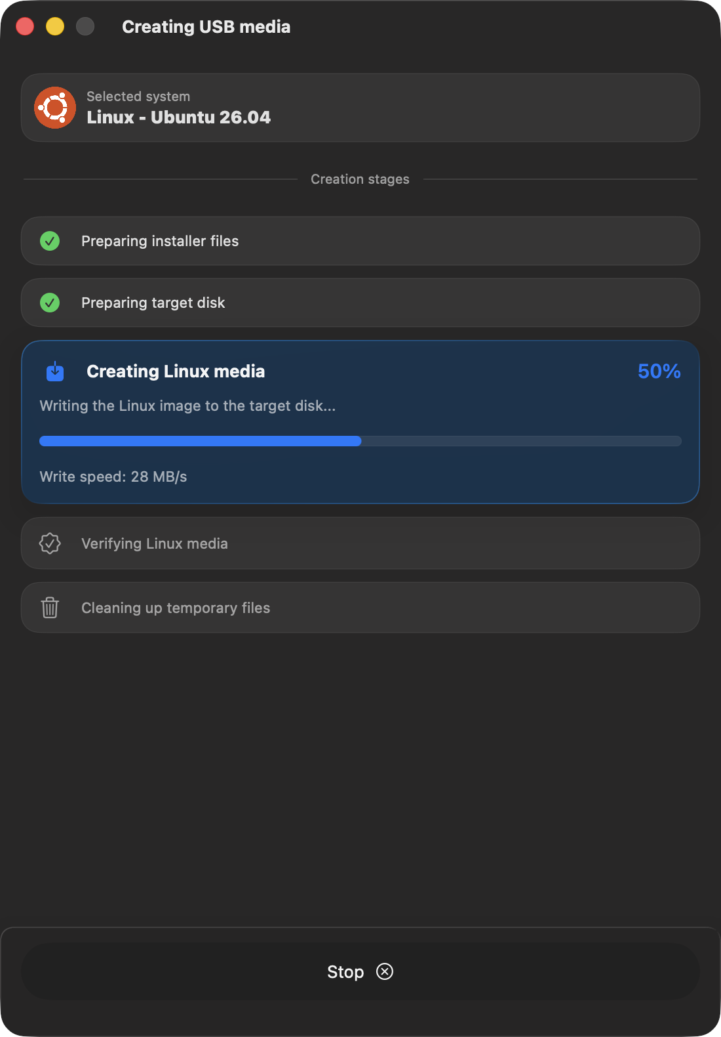Screen dimensions: 721x1037
Task: Click the blue write progress bar
Action: pyautogui.click(x=360, y=441)
